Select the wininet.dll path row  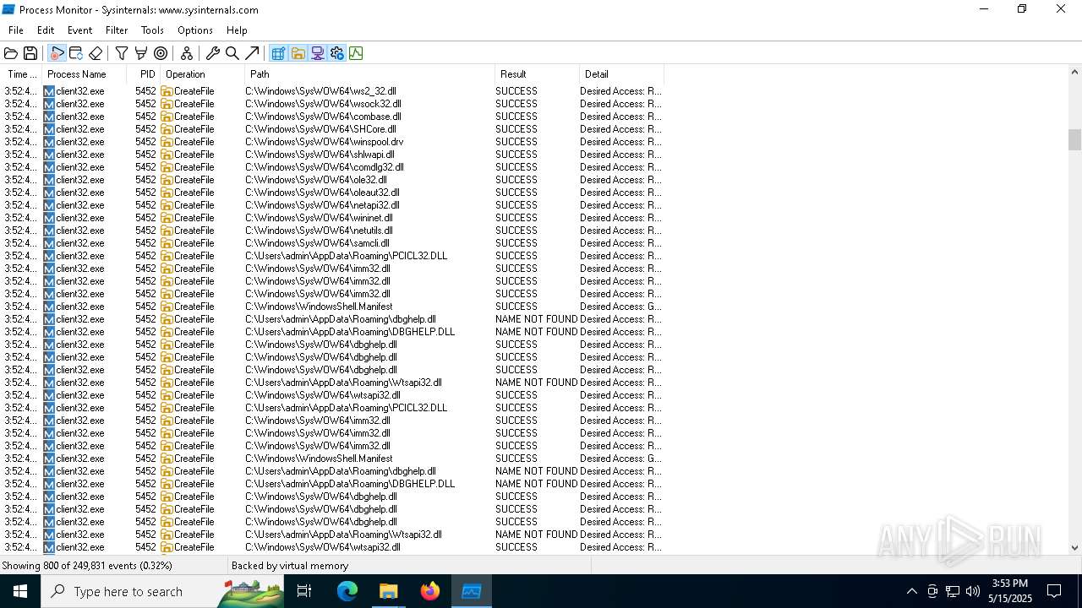[332, 218]
